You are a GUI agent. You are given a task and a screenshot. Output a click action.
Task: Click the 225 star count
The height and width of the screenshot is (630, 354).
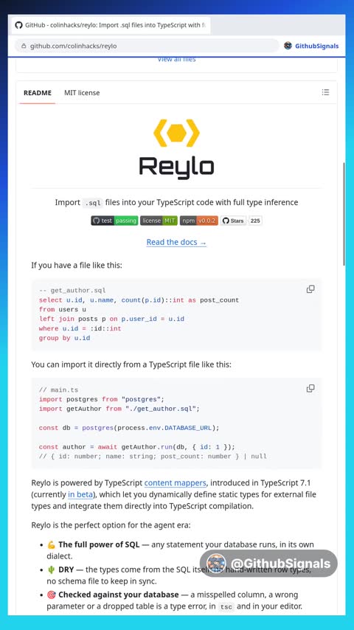pos(255,221)
